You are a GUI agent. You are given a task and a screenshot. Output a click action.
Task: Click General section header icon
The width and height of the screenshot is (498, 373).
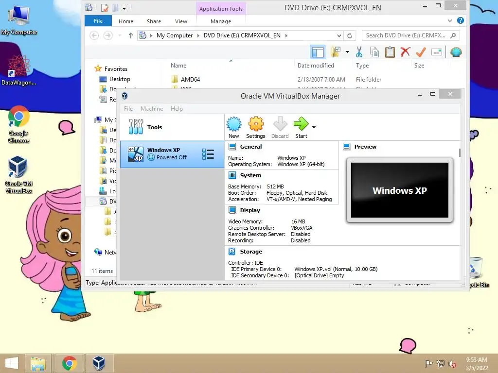coord(232,147)
